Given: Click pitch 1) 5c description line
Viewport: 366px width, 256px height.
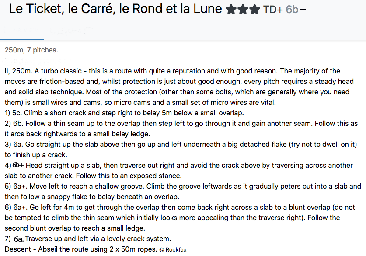Looking at the screenshot, I should (x=124, y=113).
